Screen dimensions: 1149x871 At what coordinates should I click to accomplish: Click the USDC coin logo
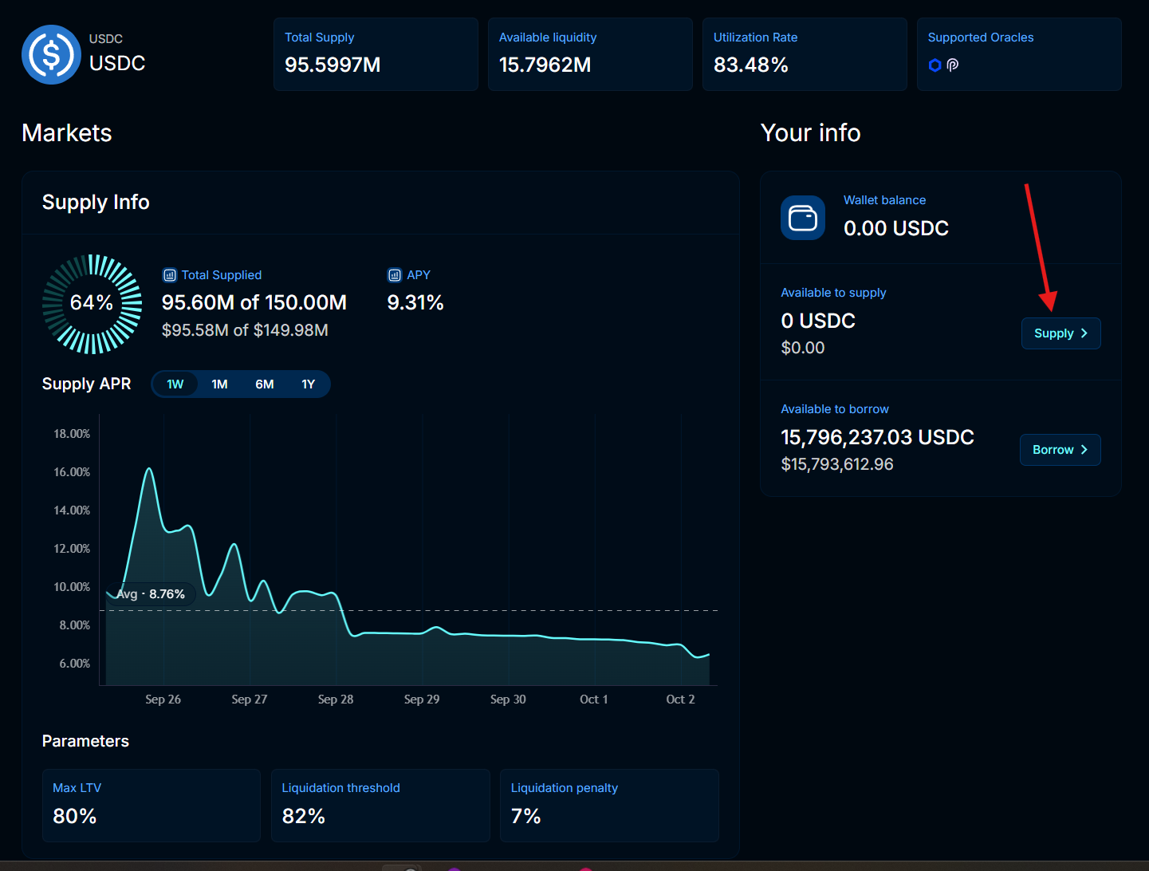click(x=51, y=54)
